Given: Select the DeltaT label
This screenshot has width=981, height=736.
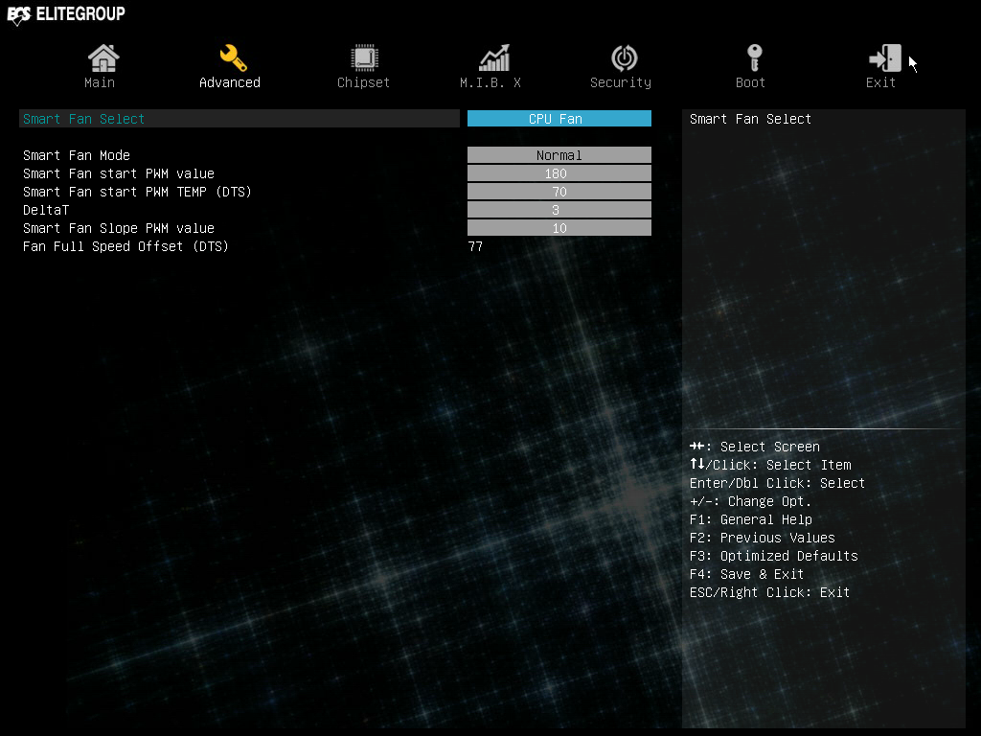Looking at the screenshot, I should click(46, 210).
